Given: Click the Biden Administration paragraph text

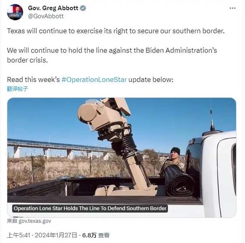Looking at the screenshot, I should [112, 55].
